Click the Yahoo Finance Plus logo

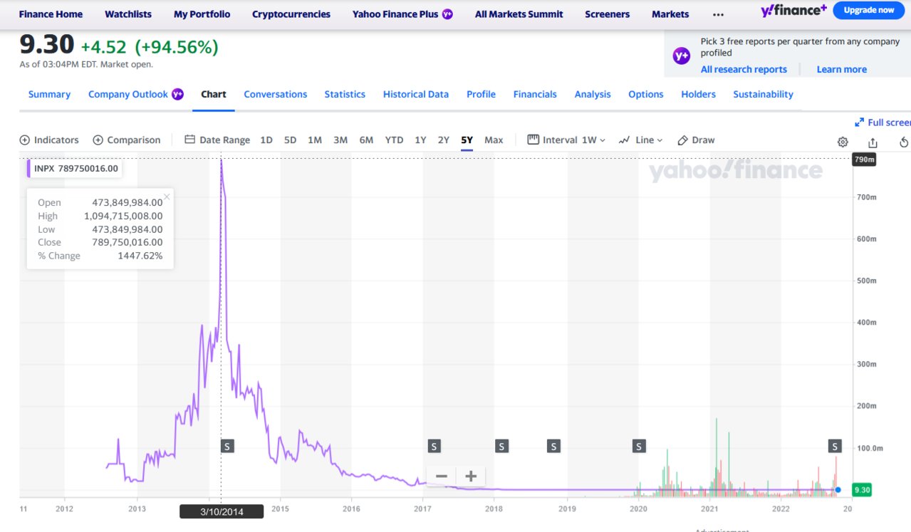[794, 10]
